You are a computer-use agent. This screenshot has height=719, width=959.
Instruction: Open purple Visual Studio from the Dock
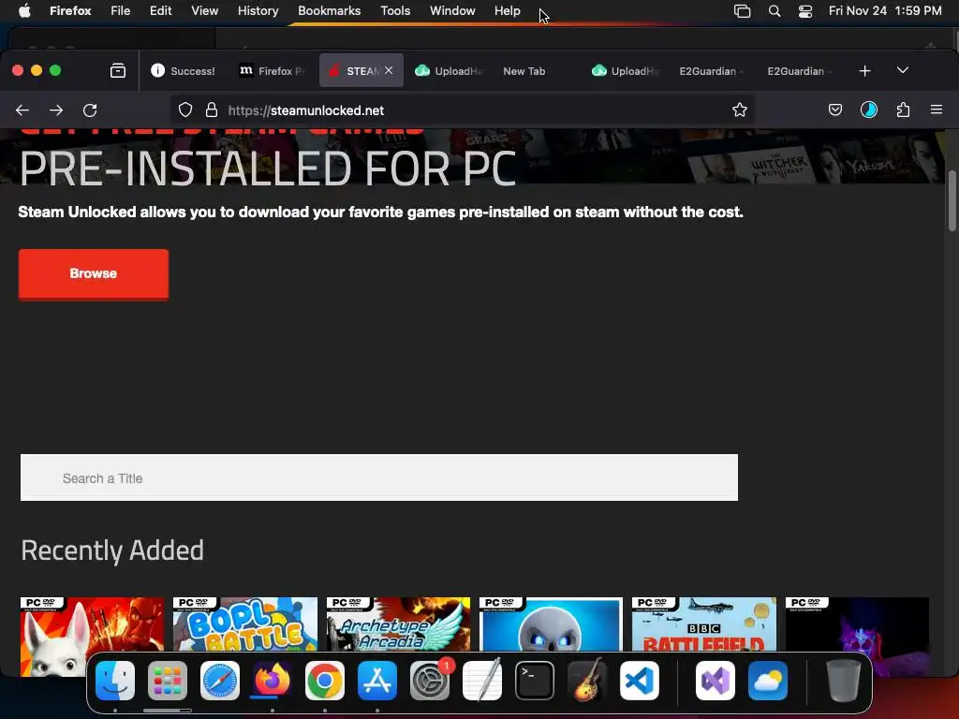click(716, 681)
